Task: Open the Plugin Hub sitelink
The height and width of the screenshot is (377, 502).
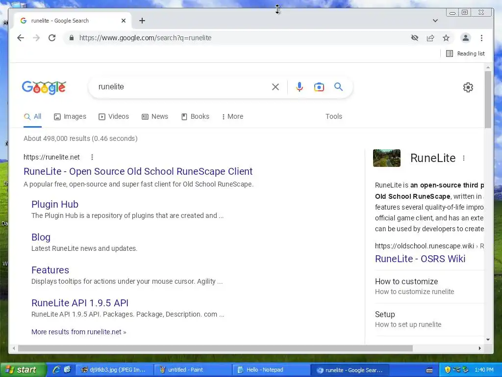Action: 55,205
